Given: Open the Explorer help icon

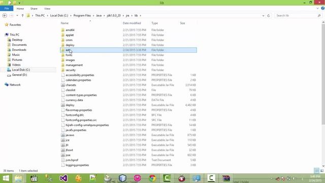Looking at the screenshot, I should point(323,9).
